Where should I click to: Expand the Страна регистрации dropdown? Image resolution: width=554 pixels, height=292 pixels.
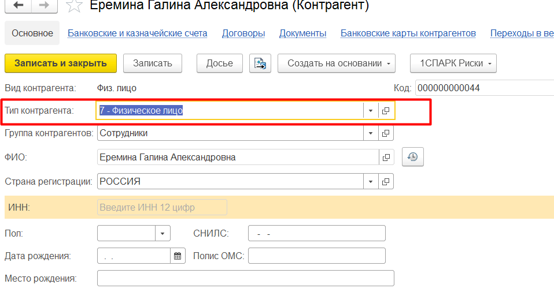370,181
